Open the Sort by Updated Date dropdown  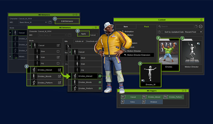[182, 32]
